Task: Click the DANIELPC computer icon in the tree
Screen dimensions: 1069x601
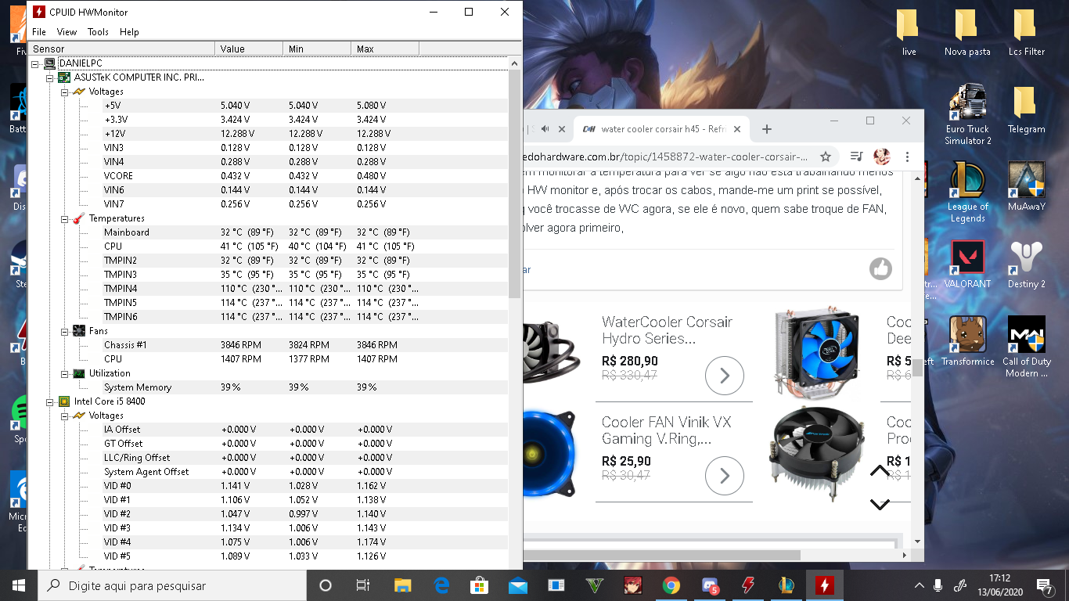Action: pos(50,63)
